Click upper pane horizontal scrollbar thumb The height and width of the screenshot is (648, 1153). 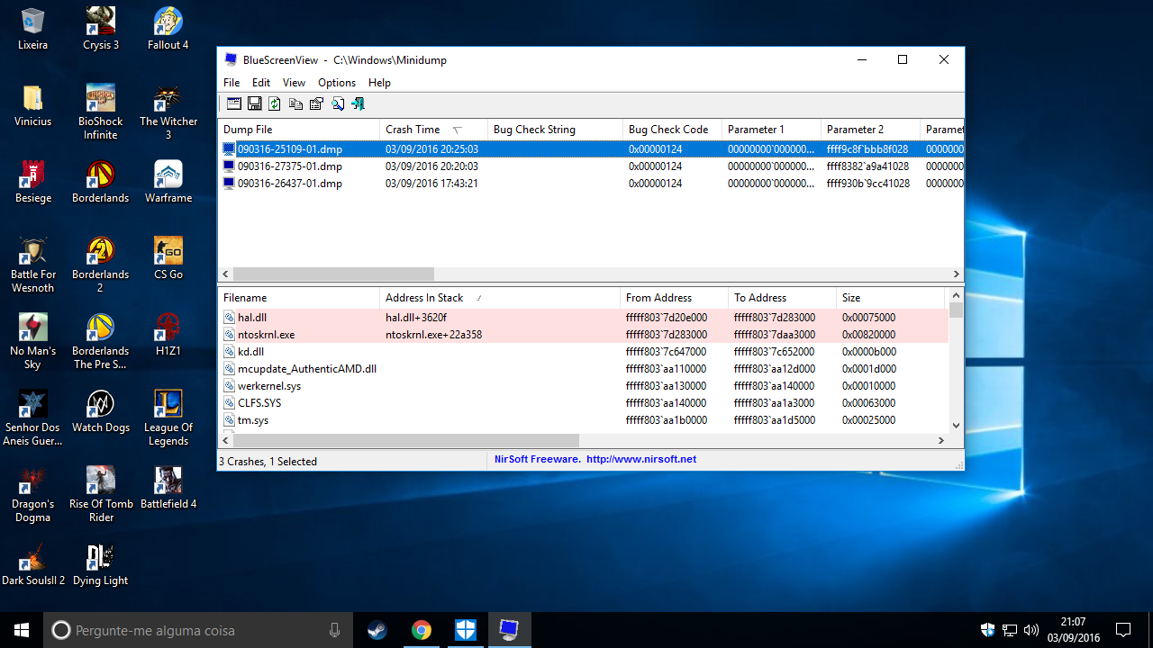click(333, 274)
